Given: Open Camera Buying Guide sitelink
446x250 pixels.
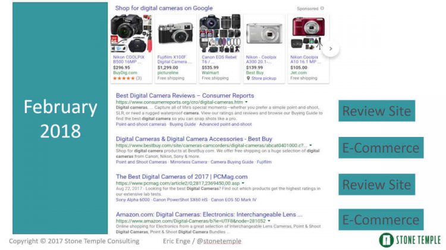Looking at the screenshot, I should click(x=232, y=162).
